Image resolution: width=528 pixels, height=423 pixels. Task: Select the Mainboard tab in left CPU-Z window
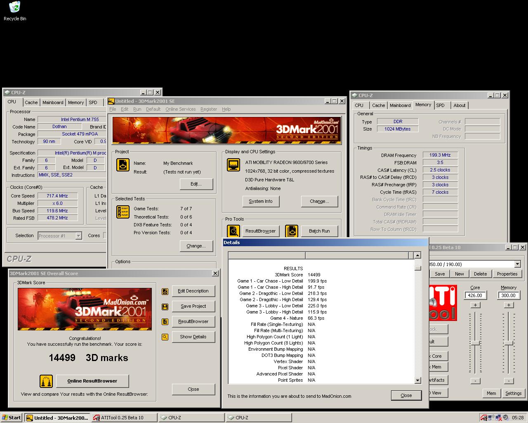pos(53,102)
